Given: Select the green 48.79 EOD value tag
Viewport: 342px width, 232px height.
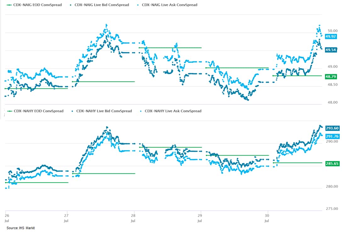Looking at the screenshot, I should coord(331,76).
